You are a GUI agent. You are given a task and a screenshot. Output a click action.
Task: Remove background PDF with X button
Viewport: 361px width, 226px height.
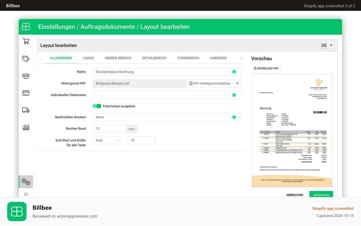237,83
